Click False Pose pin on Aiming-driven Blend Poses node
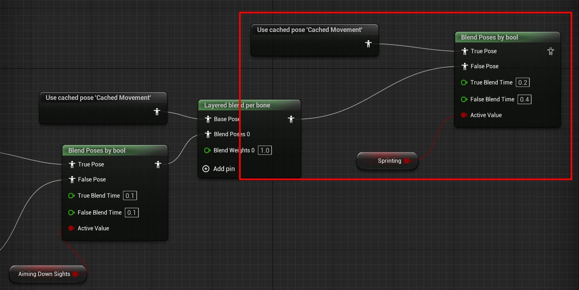The height and width of the screenshot is (290, 579). coord(72,180)
